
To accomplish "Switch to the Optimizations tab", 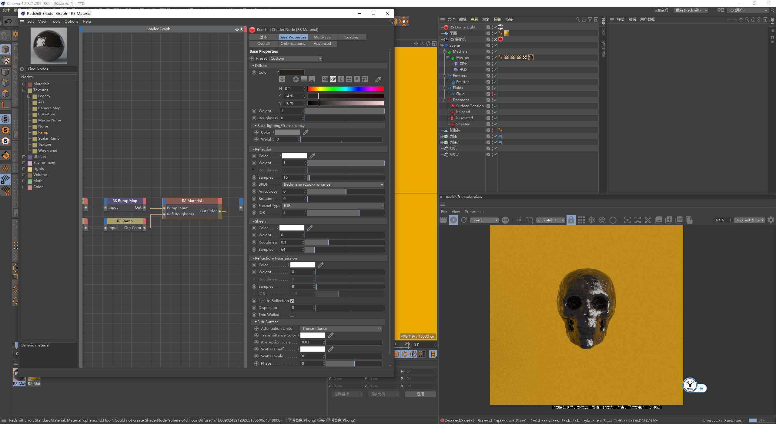I will tap(293, 44).
